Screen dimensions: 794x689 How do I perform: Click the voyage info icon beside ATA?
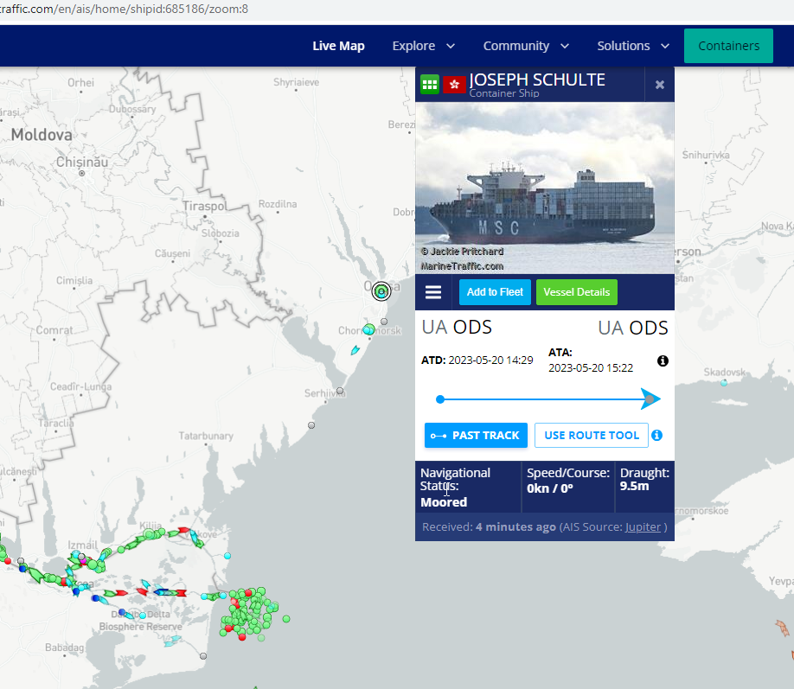tap(663, 360)
